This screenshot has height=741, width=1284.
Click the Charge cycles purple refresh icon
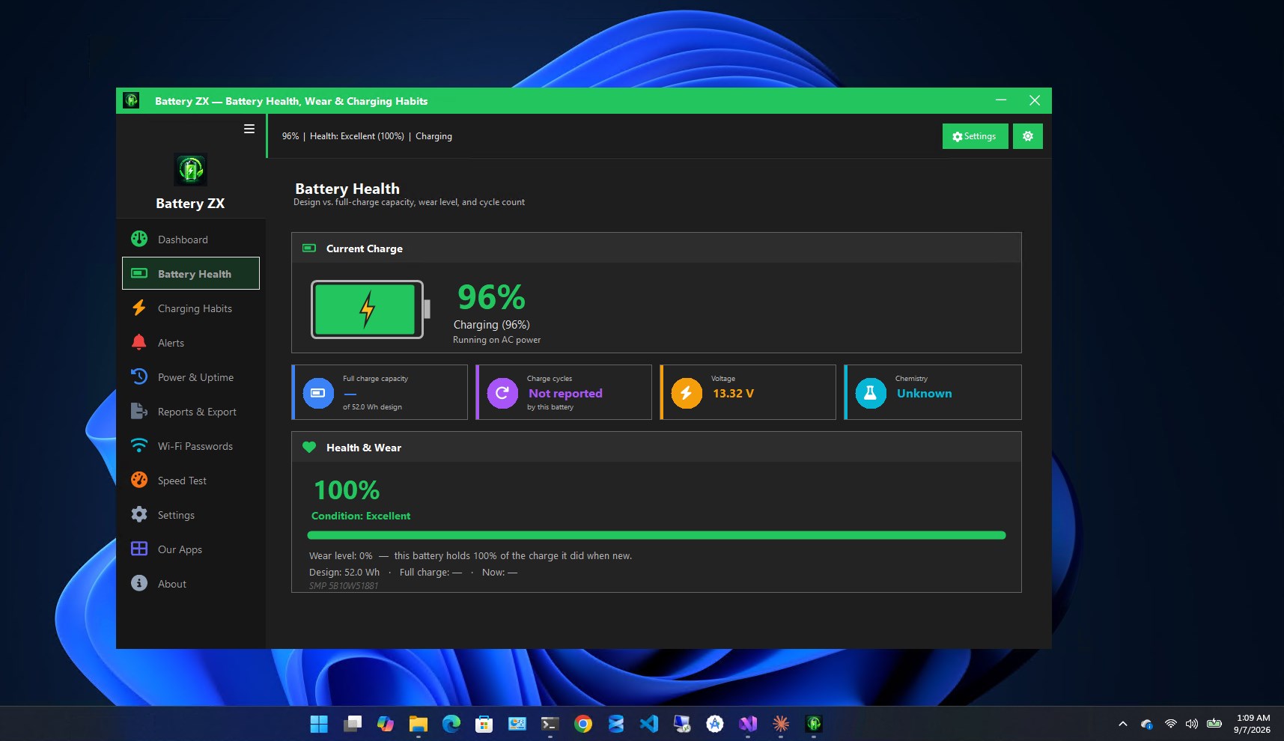coord(502,392)
